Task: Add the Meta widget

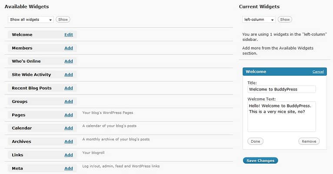Action: [x=69, y=168]
